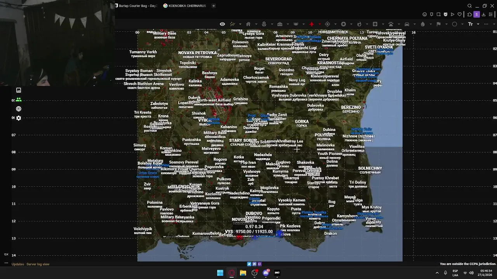The width and height of the screenshot is (497, 279).
Task: Click BEREZINO label on map
Action: [351, 107]
